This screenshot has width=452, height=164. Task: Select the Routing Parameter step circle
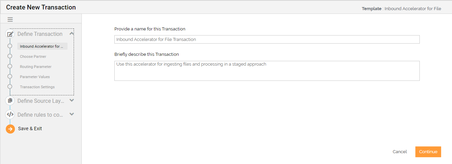10,66
